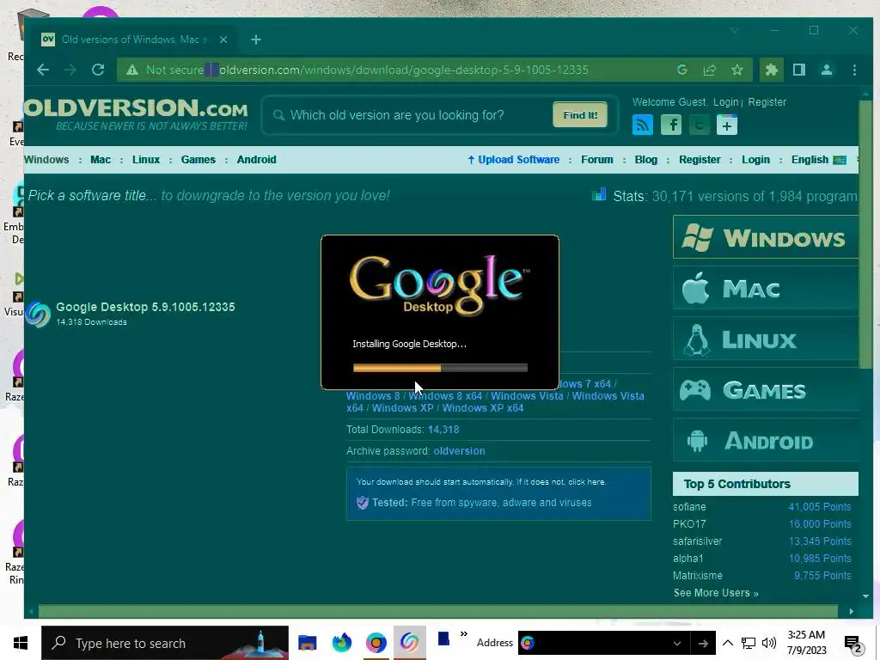Share this page via address bar icon
The image size is (880, 660).
pos(709,70)
